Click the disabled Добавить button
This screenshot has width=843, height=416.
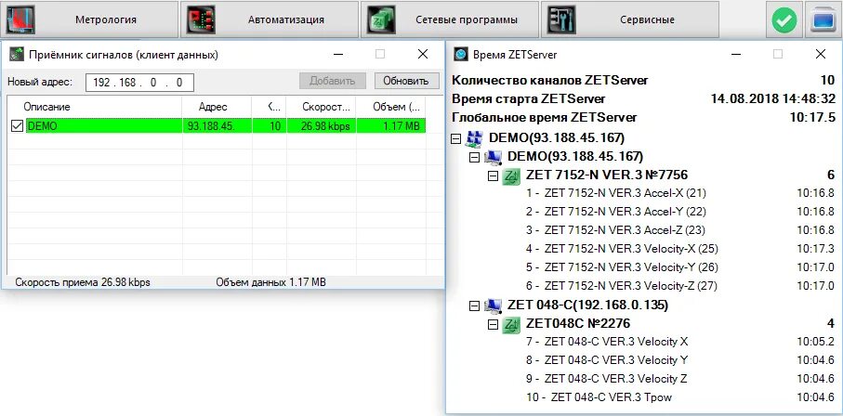pos(332,81)
